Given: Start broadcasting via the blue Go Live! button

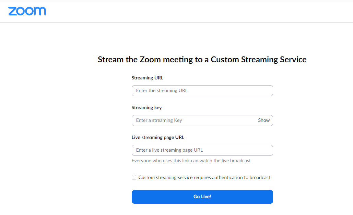Looking at the screenshot, I should [202, 197].
